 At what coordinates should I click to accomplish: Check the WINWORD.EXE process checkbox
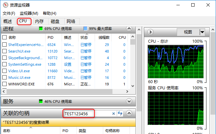pos(5,84)
